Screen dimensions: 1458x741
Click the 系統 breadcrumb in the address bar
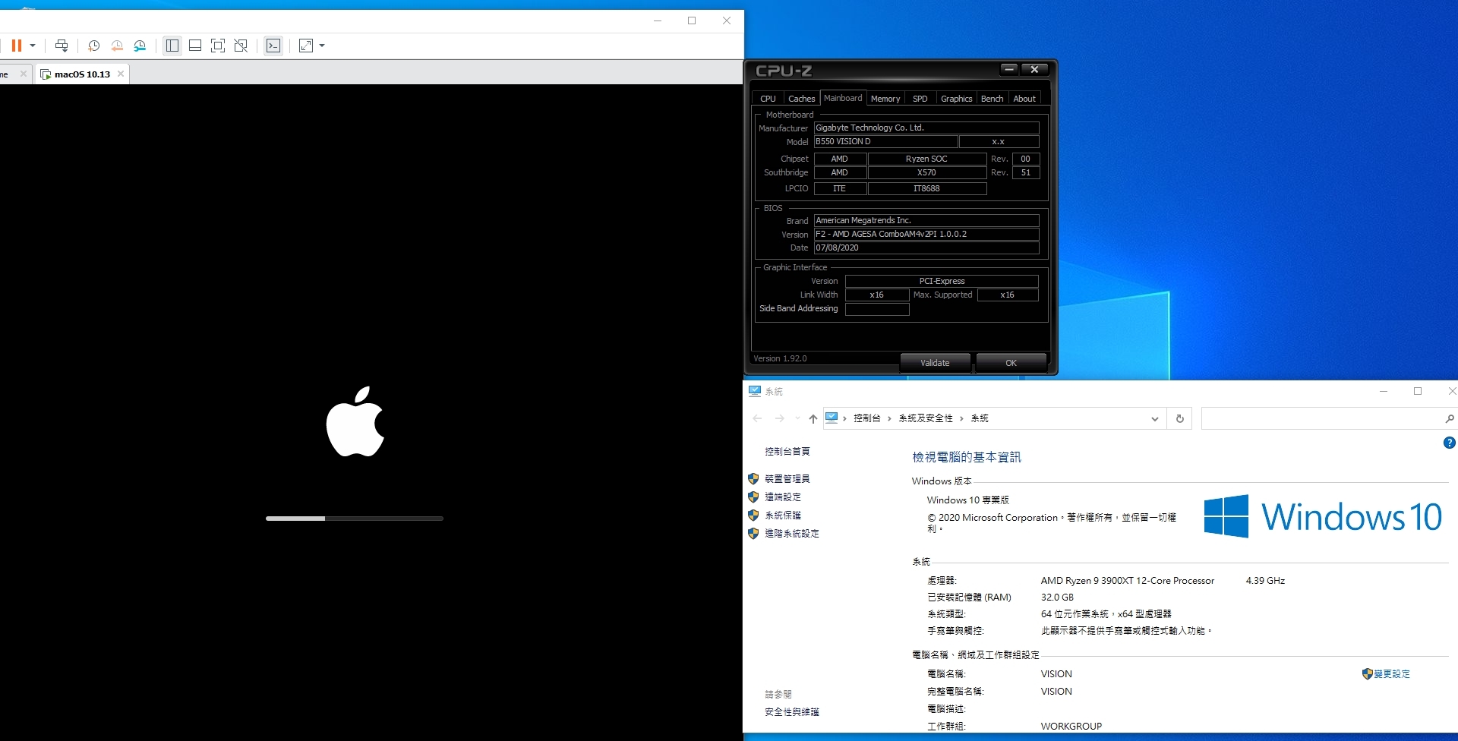click(x=980, y=418)
